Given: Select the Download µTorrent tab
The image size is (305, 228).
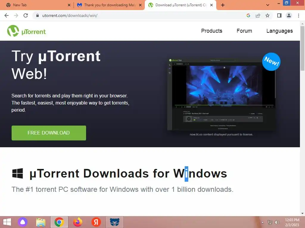Looking at the screenshot, I should pos(180,5).
